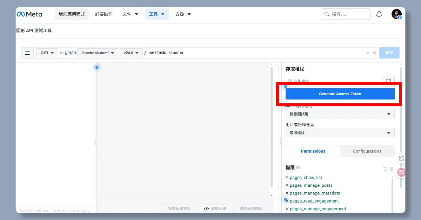Remove the pages_show_list permission

coord(287,178)
